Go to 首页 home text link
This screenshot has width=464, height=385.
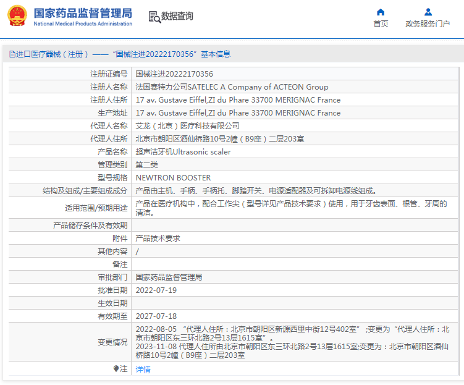point(381,23)
